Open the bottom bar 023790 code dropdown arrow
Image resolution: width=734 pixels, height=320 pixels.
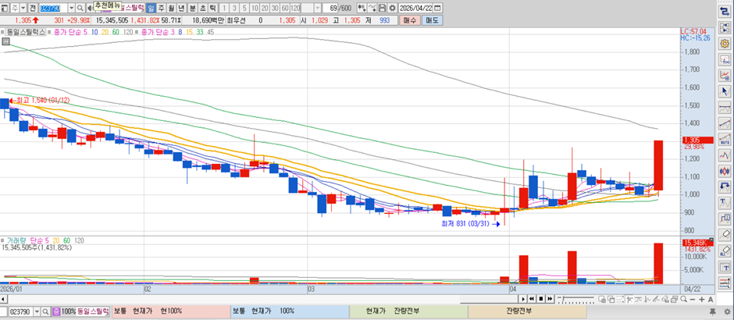click(x=37, y=311)
